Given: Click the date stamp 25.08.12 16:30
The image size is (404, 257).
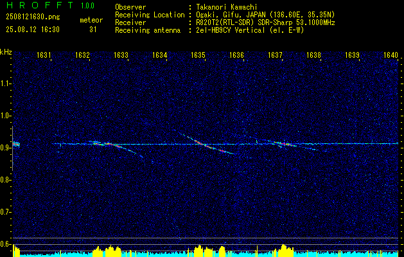Looking at the screenshot, I should point(33,30).
